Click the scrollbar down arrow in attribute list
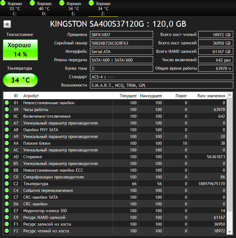 coord(230,231)
